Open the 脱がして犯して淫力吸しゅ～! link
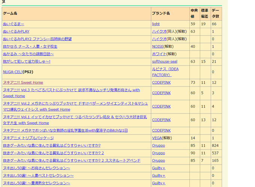This screenshot has height=187, width=255. tap(27, 61)
